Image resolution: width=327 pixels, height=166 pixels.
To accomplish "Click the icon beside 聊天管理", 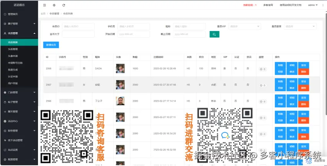I will pos(5,112).
